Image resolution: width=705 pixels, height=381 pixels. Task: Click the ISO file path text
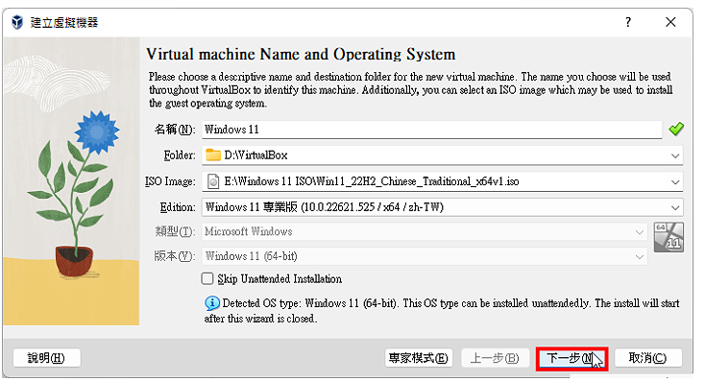(372, 181)
